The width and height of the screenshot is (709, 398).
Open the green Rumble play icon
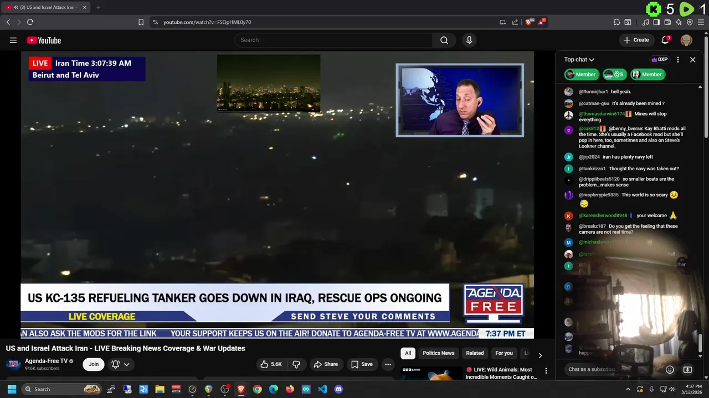click(687, 9)
